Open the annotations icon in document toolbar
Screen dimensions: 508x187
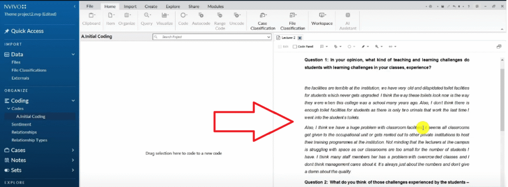point(323,47)
